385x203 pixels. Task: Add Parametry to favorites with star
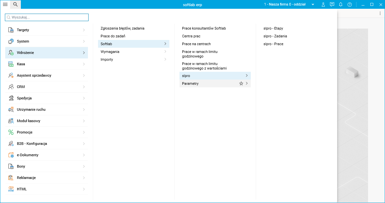(241, 83)
